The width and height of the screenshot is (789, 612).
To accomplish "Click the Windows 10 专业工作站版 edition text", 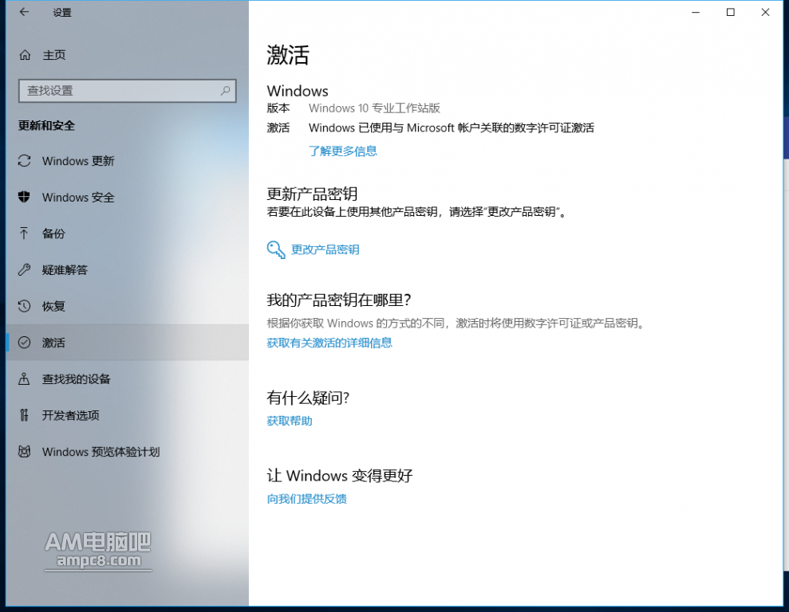I will click(374, 108).
